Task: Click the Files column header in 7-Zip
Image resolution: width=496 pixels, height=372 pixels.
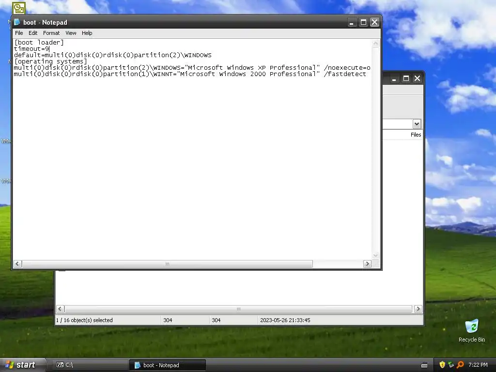Action: click(416, 135)
